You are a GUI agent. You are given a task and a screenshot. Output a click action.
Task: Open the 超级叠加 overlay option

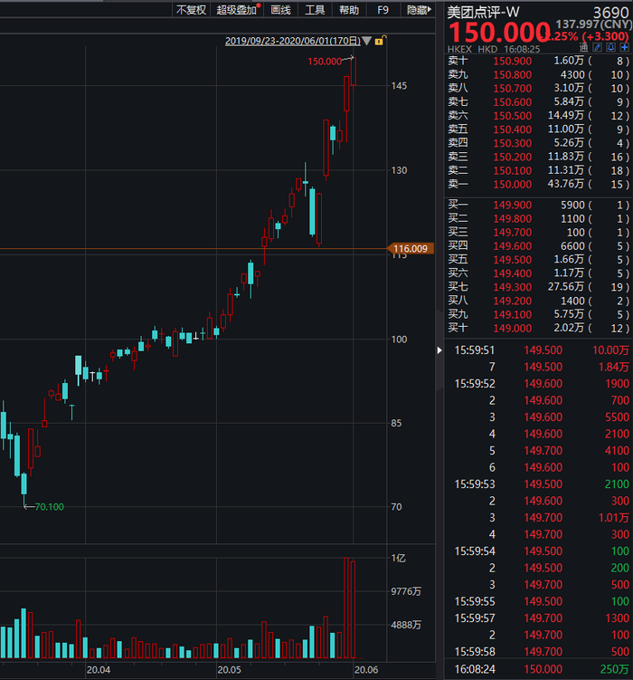(x=237, y=10)
